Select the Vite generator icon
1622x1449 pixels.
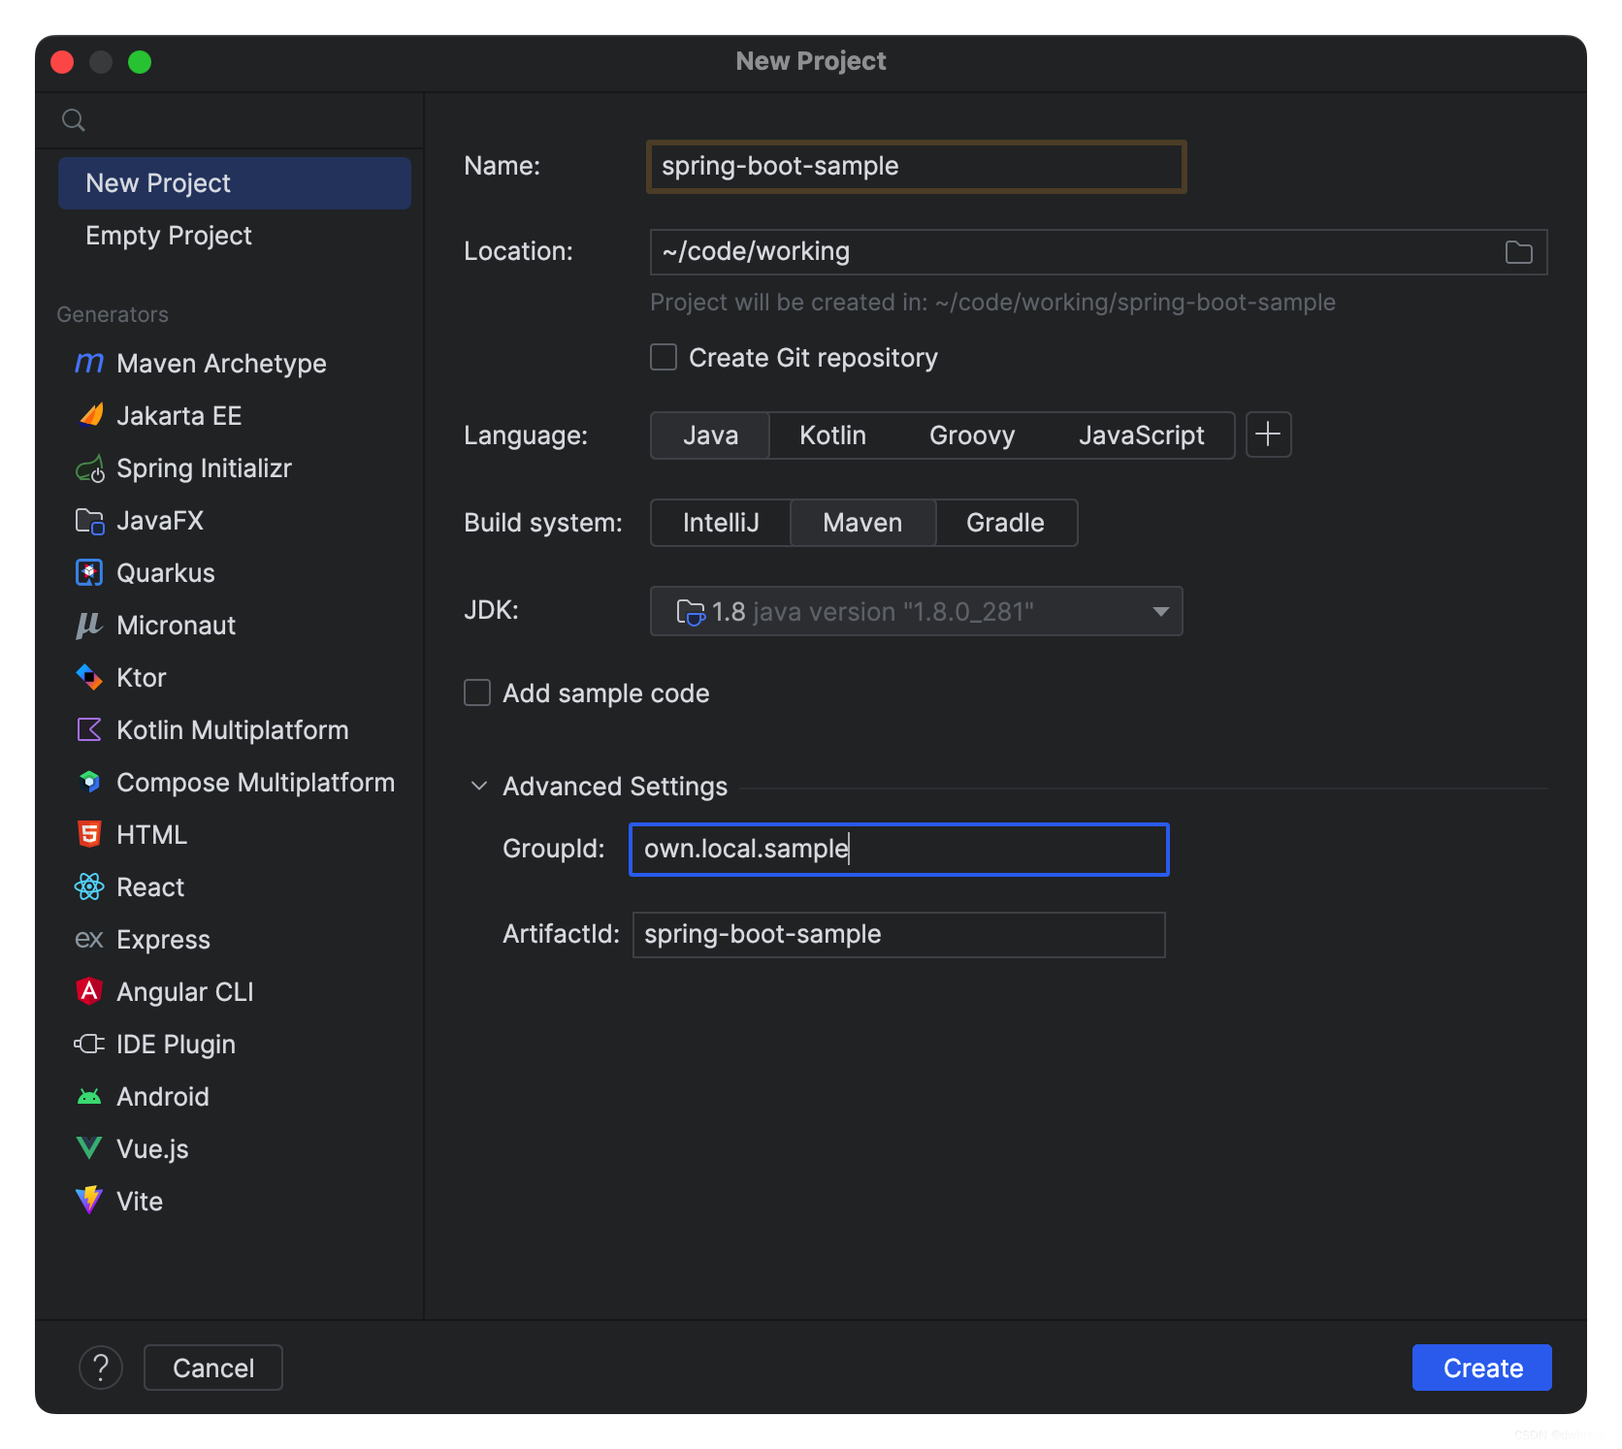pos(89,1202)
